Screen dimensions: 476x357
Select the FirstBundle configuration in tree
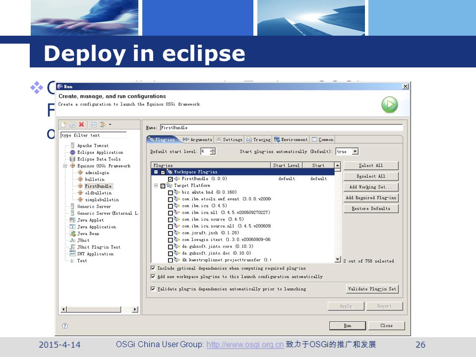pos(98,186)
